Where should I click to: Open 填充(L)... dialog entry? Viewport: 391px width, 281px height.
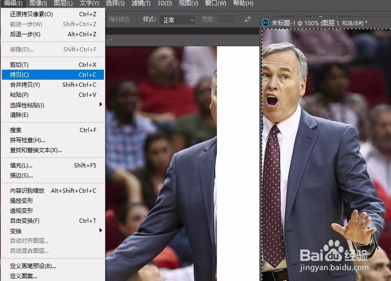53,166
